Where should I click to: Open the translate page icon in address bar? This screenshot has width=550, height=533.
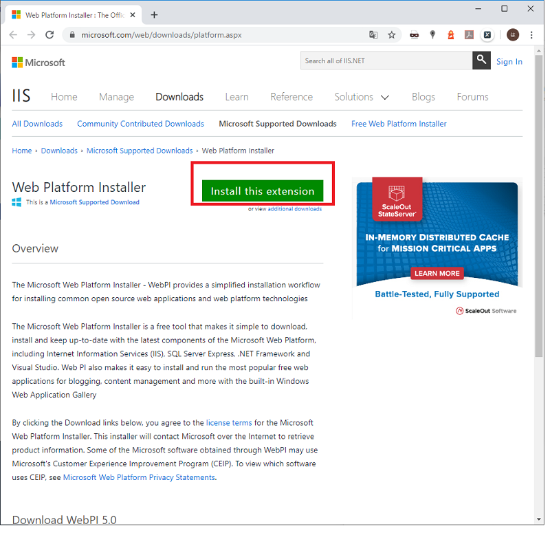click(373, 35)
